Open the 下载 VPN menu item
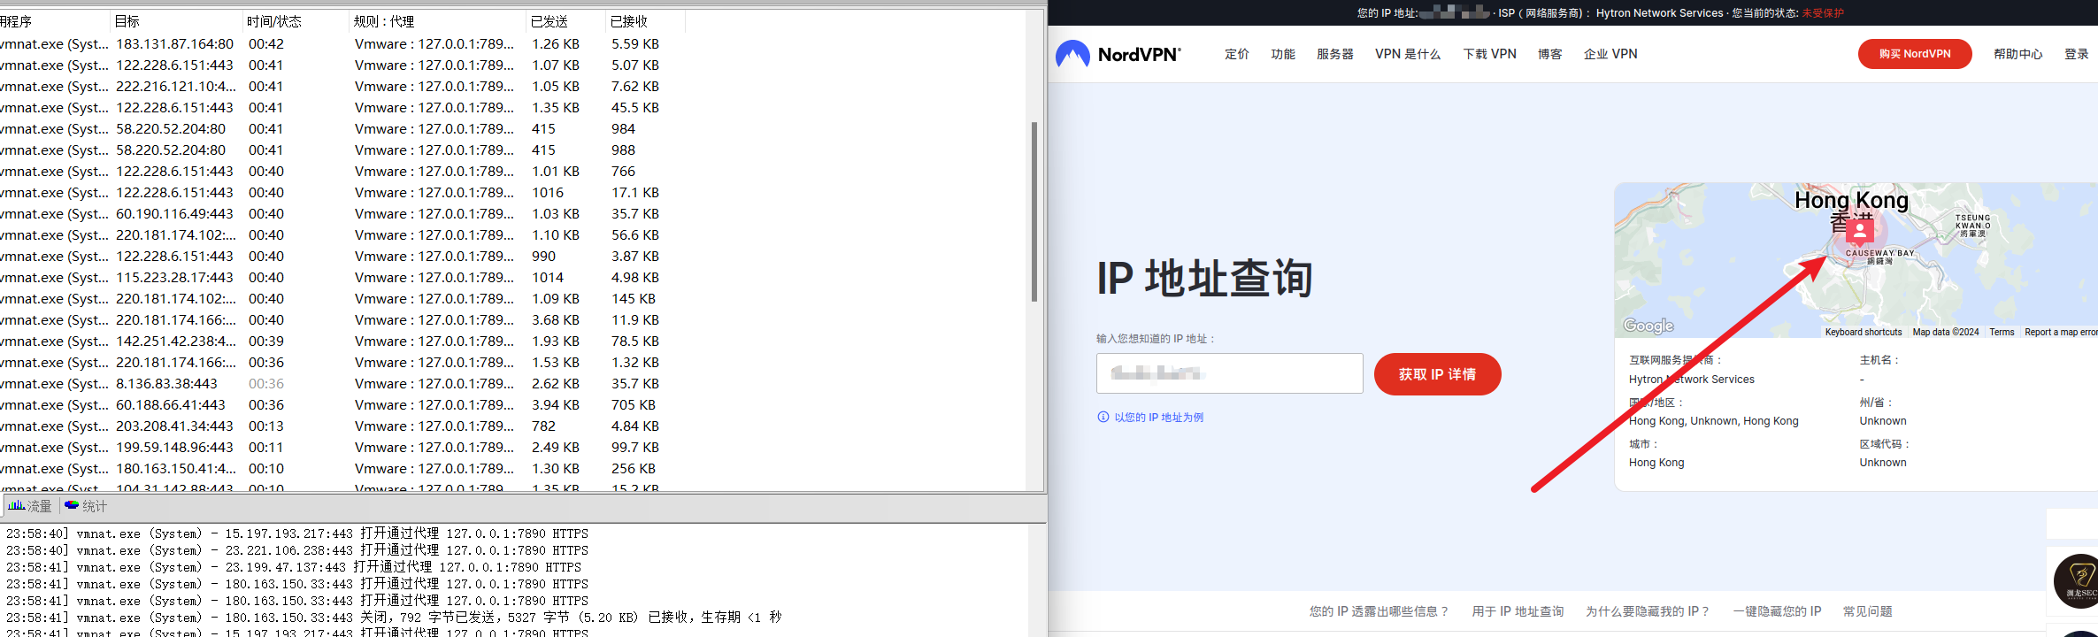The image size is (2098, 637). tap(1489, 54)
